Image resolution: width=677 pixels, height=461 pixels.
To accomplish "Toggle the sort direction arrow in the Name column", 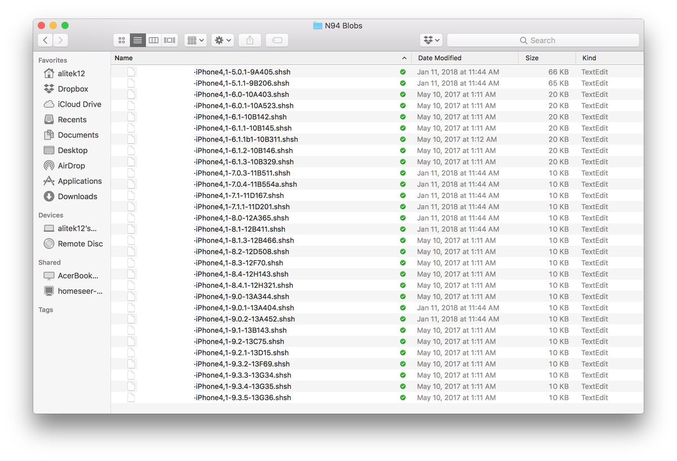I will 404,58.
